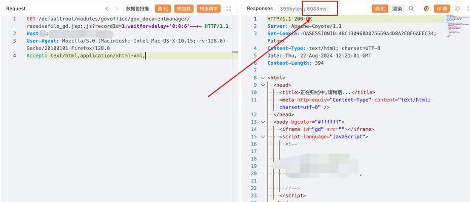Click the body bgcolor="#ffffff" line

click(309, 122)
